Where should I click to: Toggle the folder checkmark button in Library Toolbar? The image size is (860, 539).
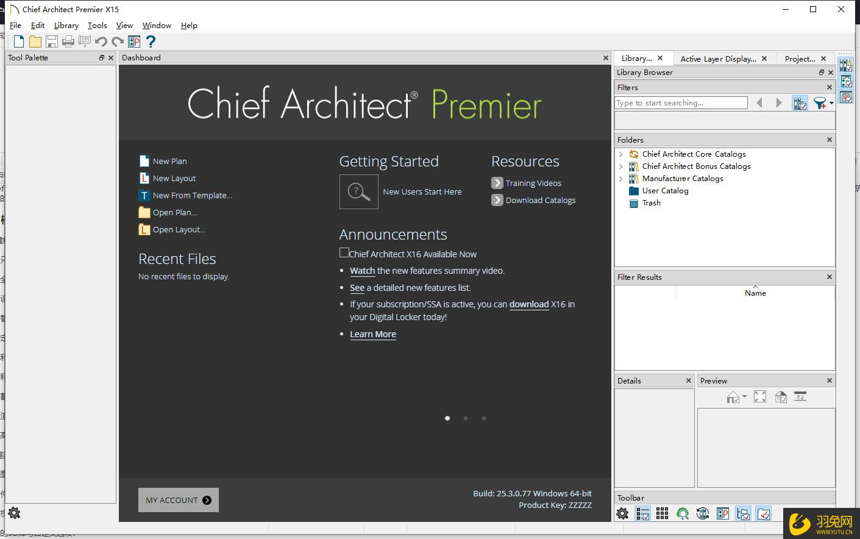point(763,513)
